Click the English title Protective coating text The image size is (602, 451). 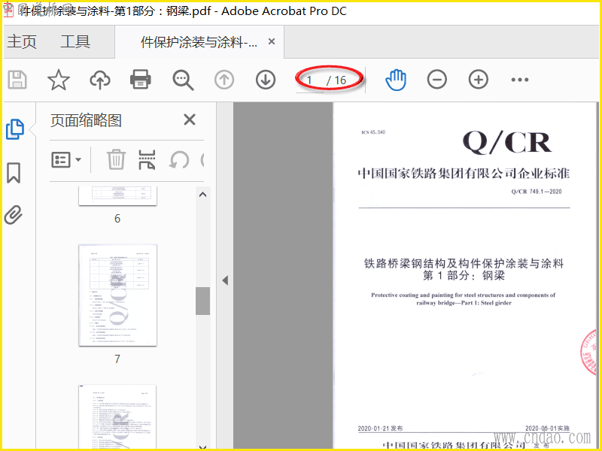pos(463,298)
